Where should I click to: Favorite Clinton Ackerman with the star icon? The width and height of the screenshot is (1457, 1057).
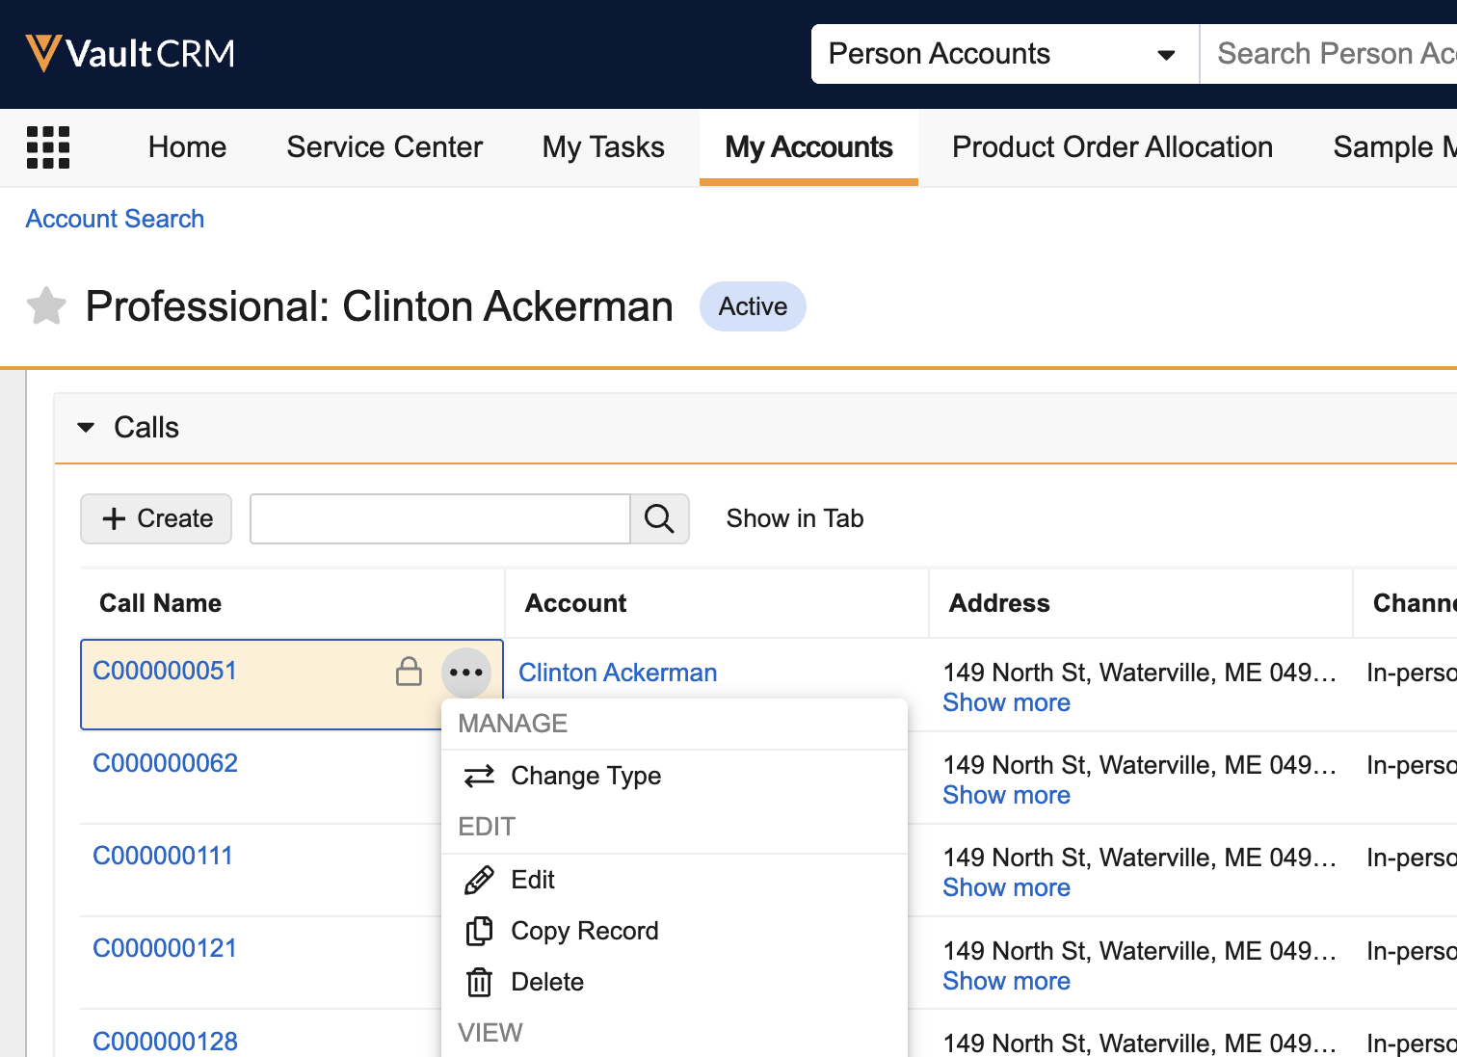tap(46, 306)
